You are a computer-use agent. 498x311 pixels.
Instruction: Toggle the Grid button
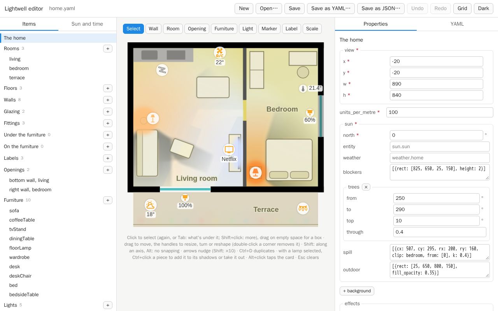(462, 9)
